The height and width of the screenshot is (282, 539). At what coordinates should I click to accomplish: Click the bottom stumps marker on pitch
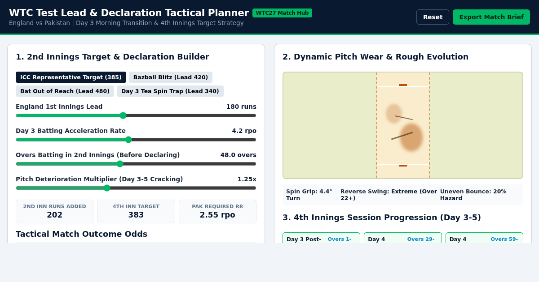(403, 166)
